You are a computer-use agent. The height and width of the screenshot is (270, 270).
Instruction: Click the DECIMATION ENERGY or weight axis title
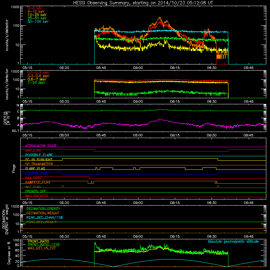(5, 219)
